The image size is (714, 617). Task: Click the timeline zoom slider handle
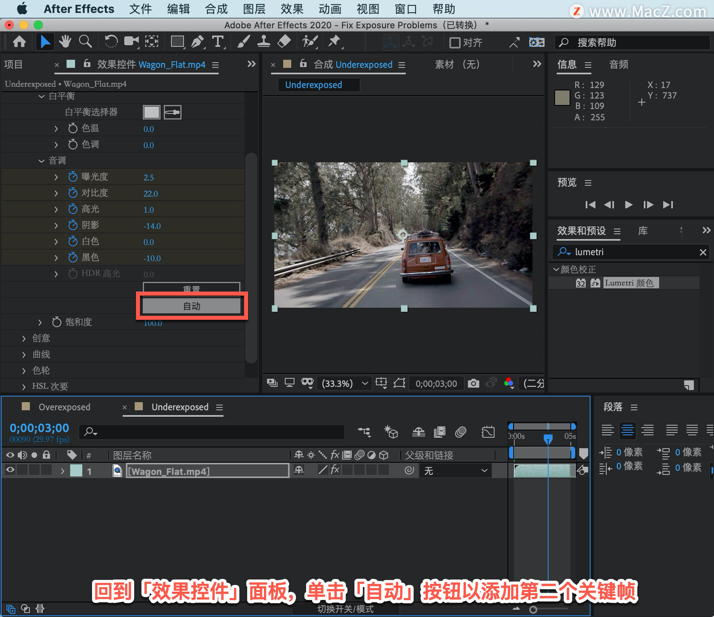533,609
